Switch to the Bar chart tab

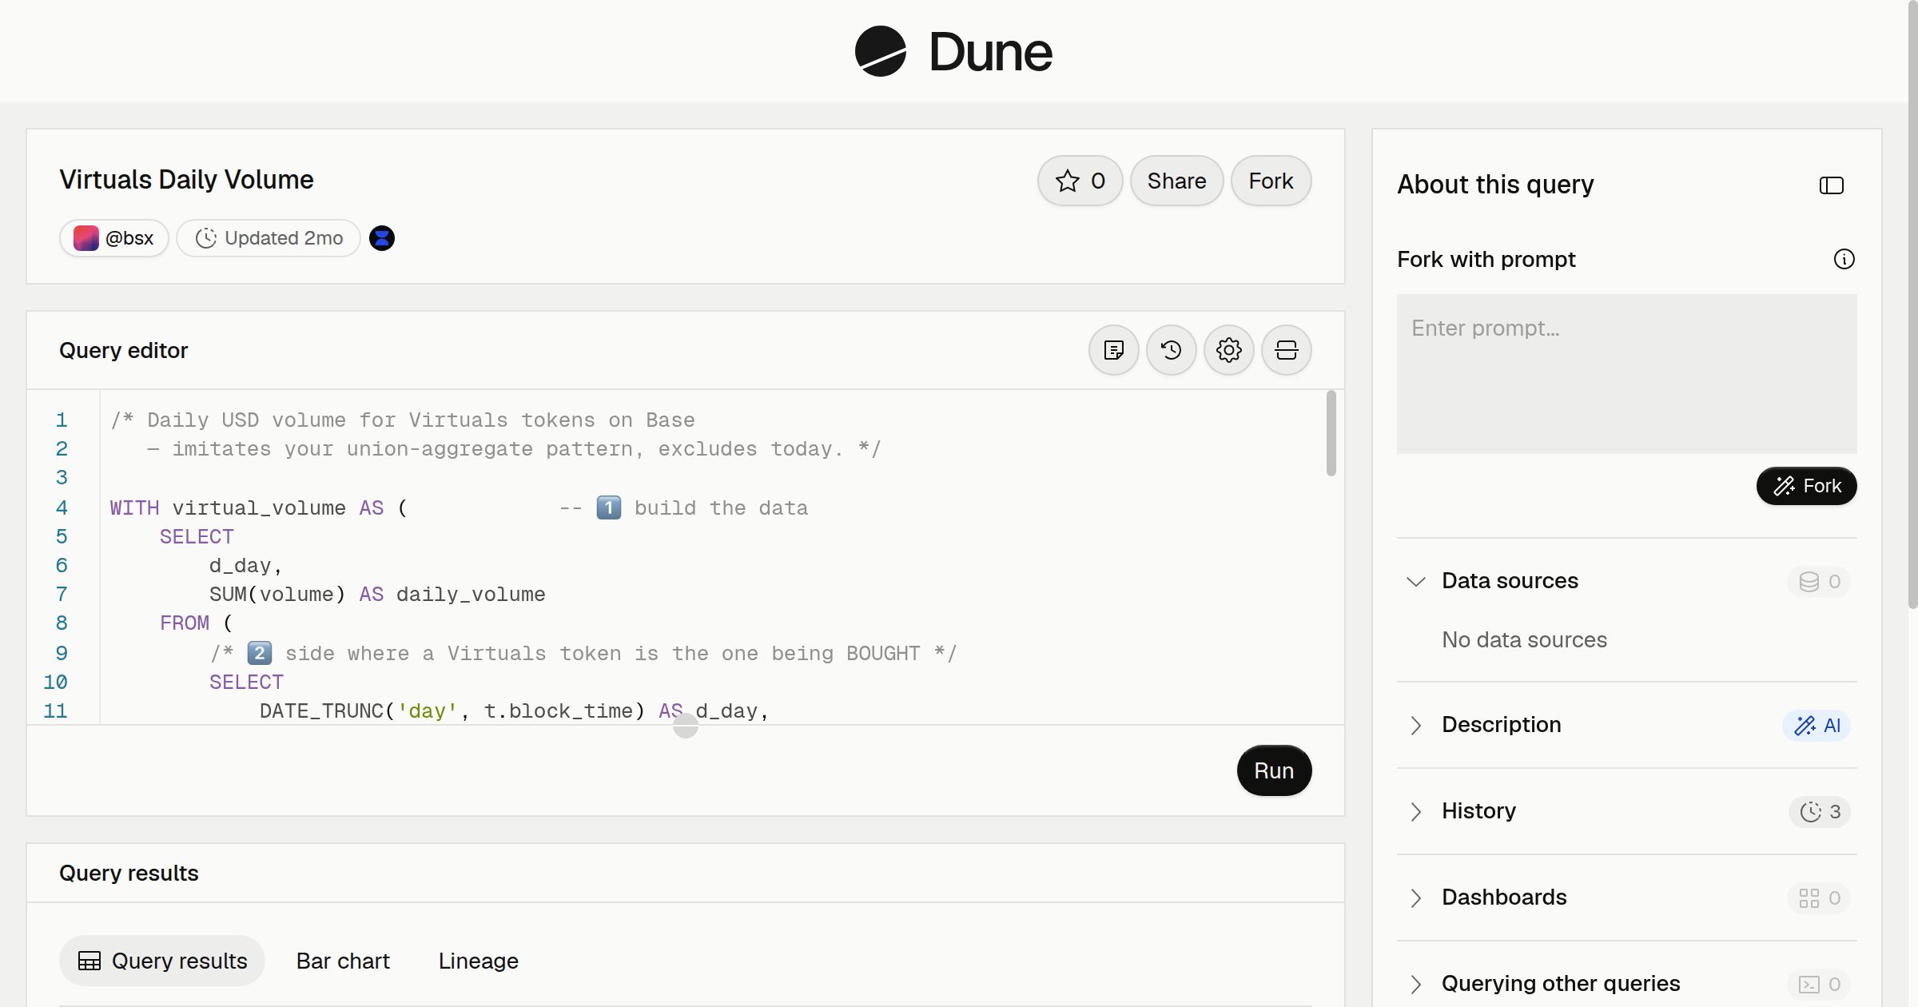tap(343, 961)
